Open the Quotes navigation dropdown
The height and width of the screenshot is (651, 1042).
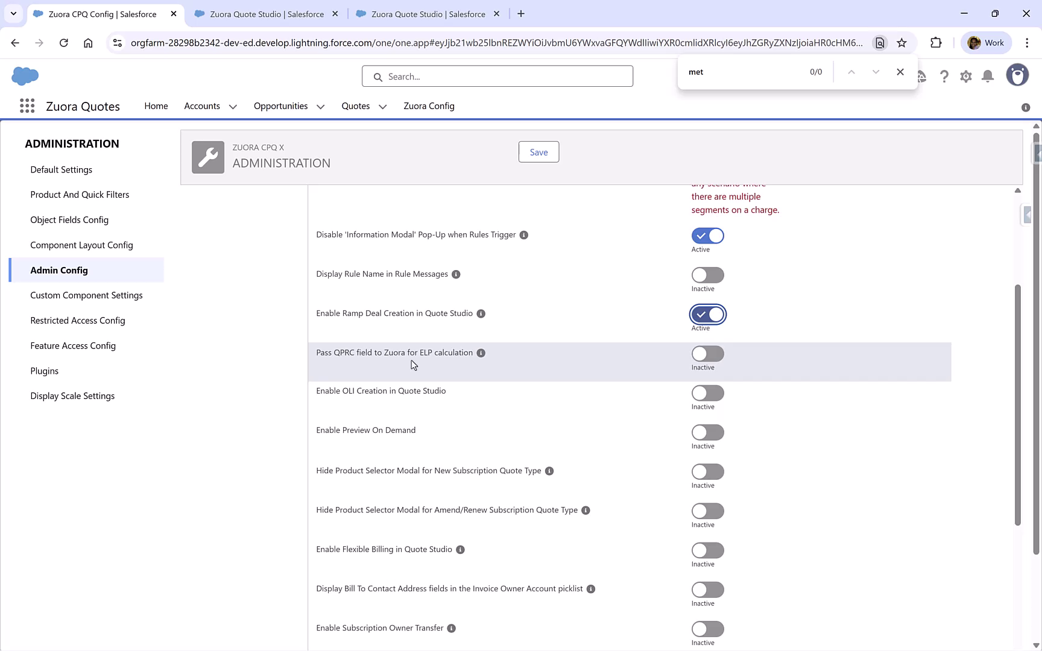point(382,106)
